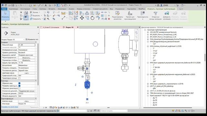Click the project browser horizontal scrollbar
207x116 pixels.
click(x=168, y=108)
